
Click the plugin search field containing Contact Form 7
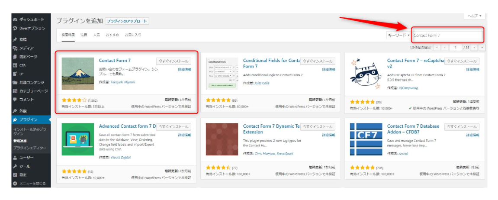(x=447, y=35)
